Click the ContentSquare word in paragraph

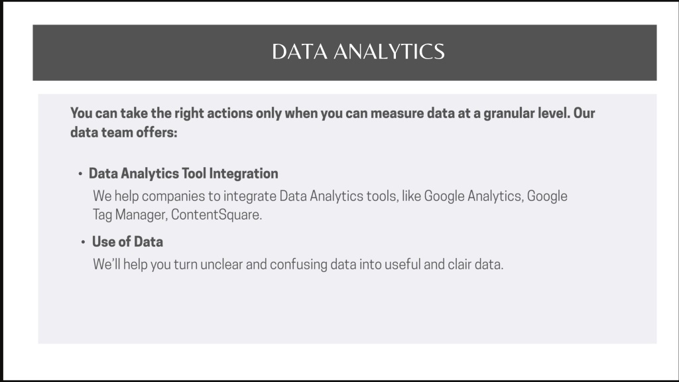pos(216,215)
